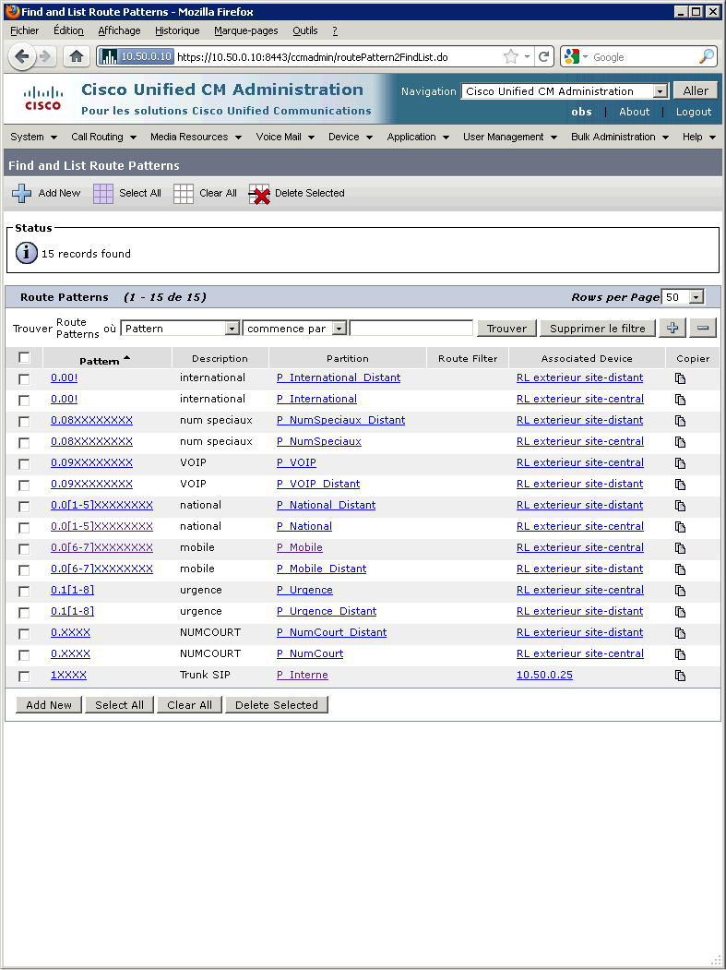Check the box for 1XXXX Trunk SIP row
726x970 pixels.
pyautogui.click(x=24, y=677)
